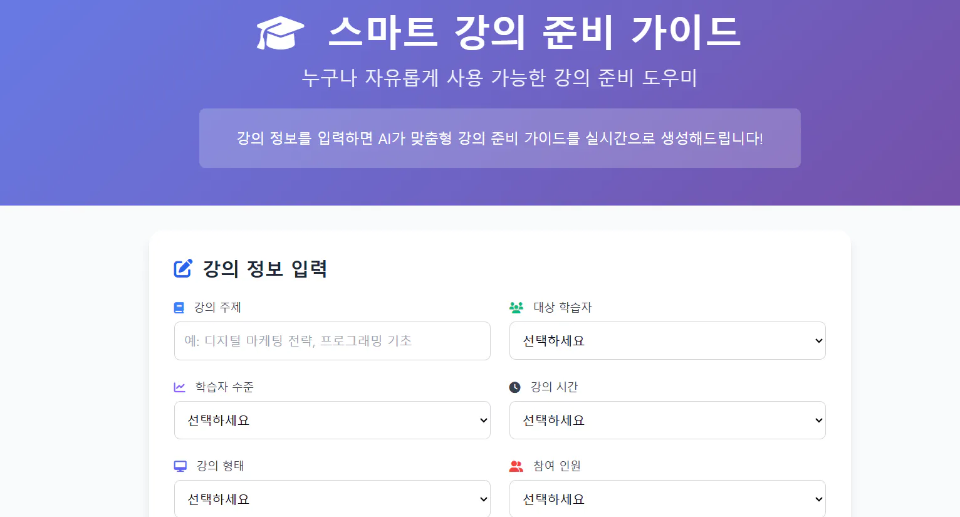Screen dimensions: 960x517
Task: Click the 강의 정보 입력 section heading
Action: pos(265,268)
